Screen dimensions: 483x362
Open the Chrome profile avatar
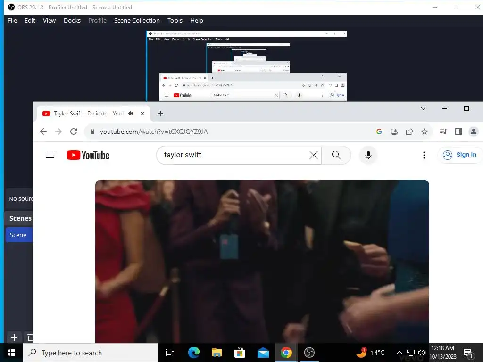click(x=474, y=132)
